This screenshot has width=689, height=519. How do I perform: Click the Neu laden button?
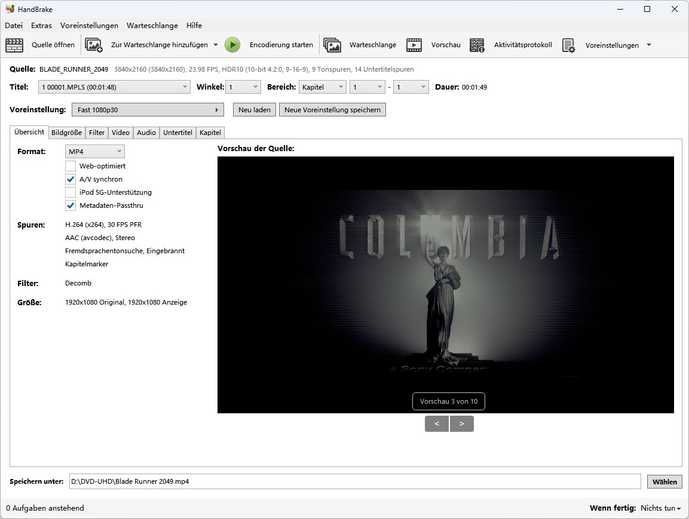coord(255,110)
